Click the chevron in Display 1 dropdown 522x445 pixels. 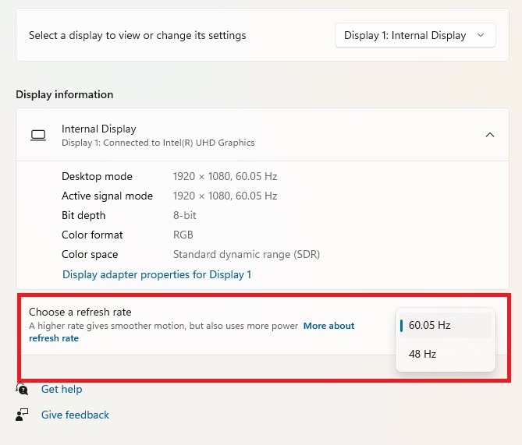click(481, 36)
